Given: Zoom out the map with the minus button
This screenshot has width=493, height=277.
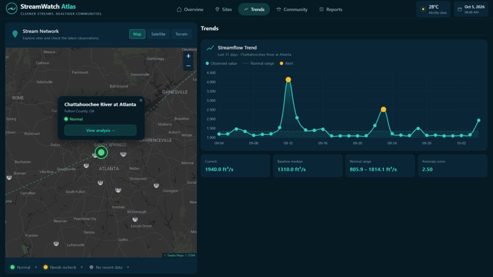Looking at the screenshot, I should [x=188, y=65].
